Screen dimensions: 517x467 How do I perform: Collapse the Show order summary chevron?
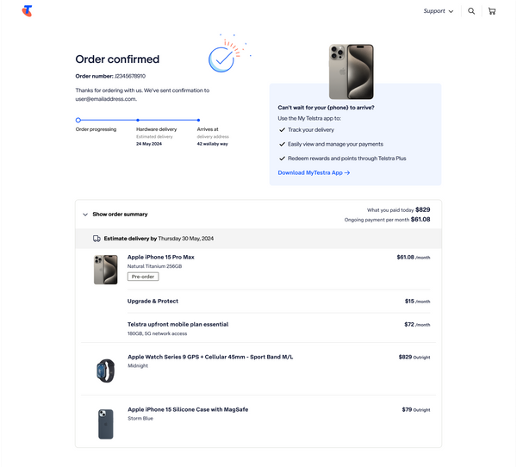click(x=85, y=215)
